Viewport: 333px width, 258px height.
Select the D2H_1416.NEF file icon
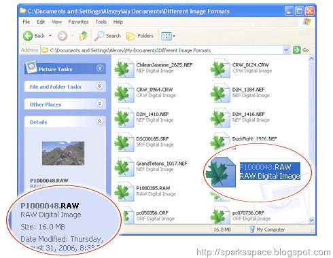220,117
